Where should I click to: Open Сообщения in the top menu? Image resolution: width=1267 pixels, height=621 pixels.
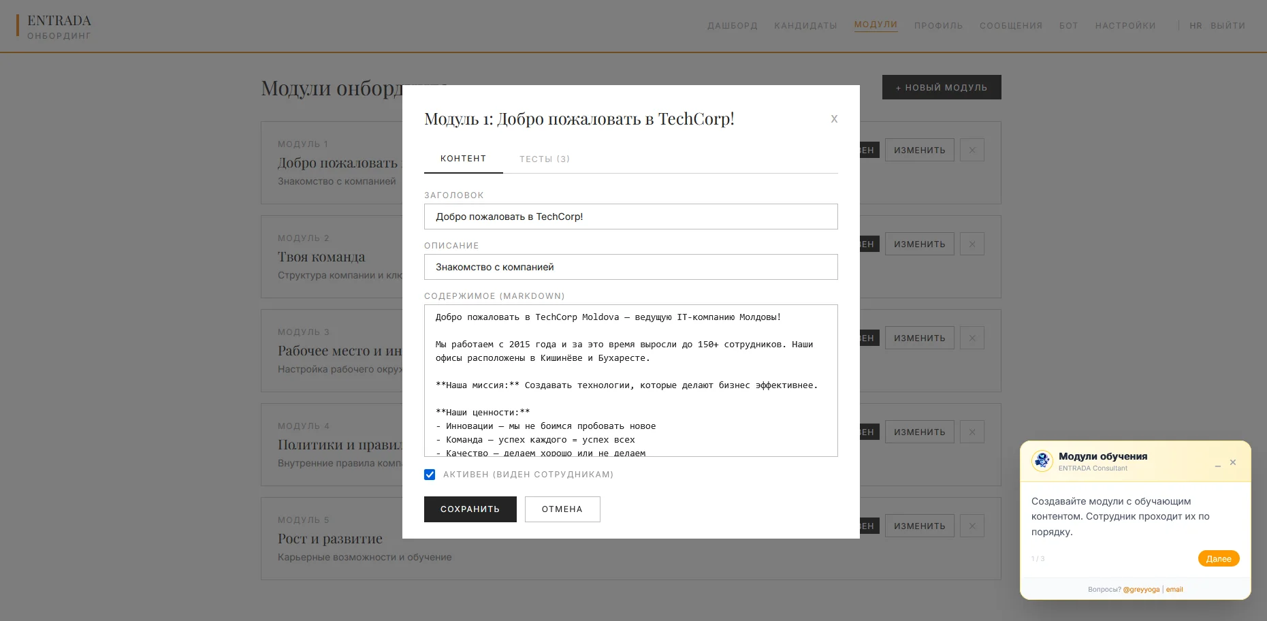click(x=1011, y=26)
